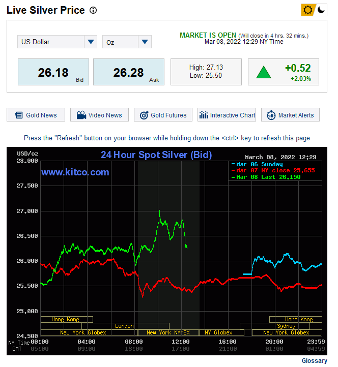
Task: Click the MARKET IS OPEN status text
Action: point(208,36)
